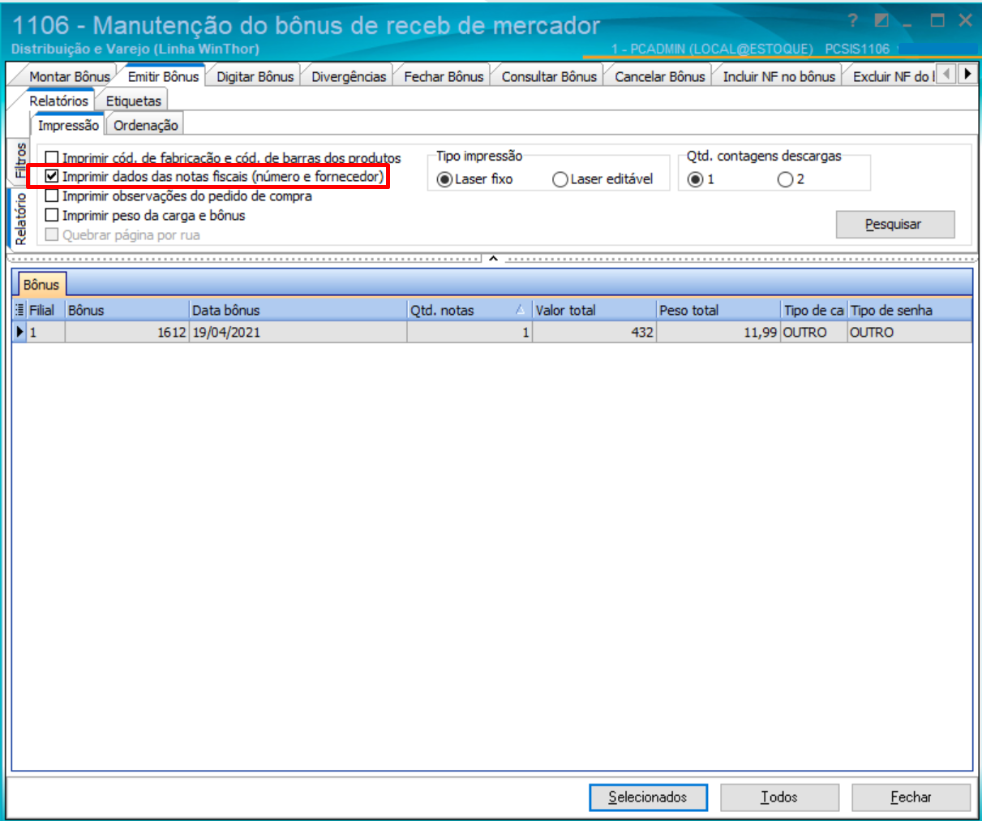Click the Todos button
Image resolution: width=982 pixels, height=821 pixels.
coord(779,797)
